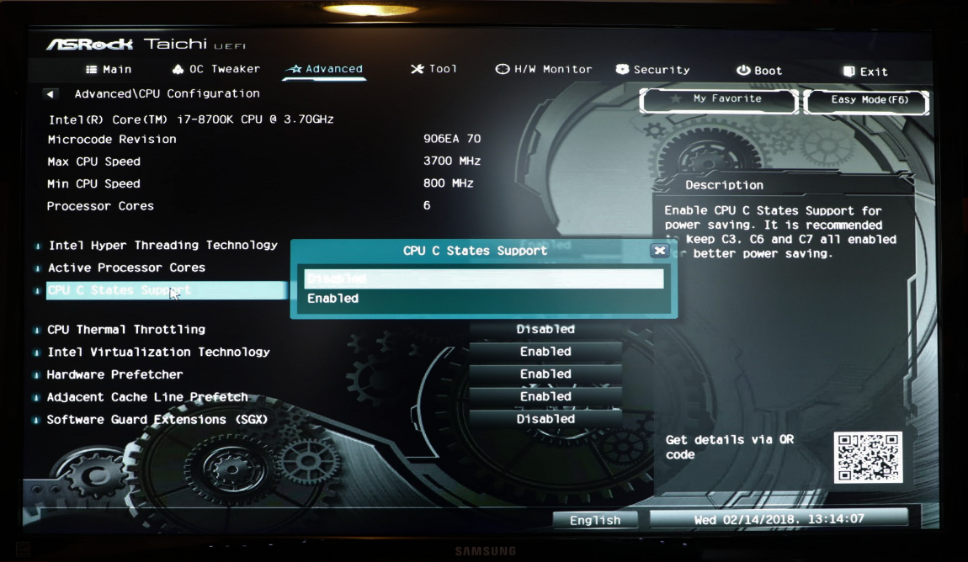Open the Security tab

pyautogui.click(x=653, y=70)
